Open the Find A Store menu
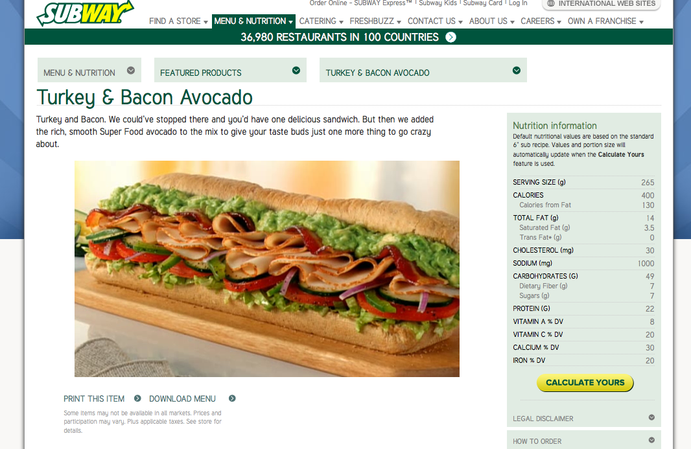Viewport: 691px width, 449px height. [178, 21]
